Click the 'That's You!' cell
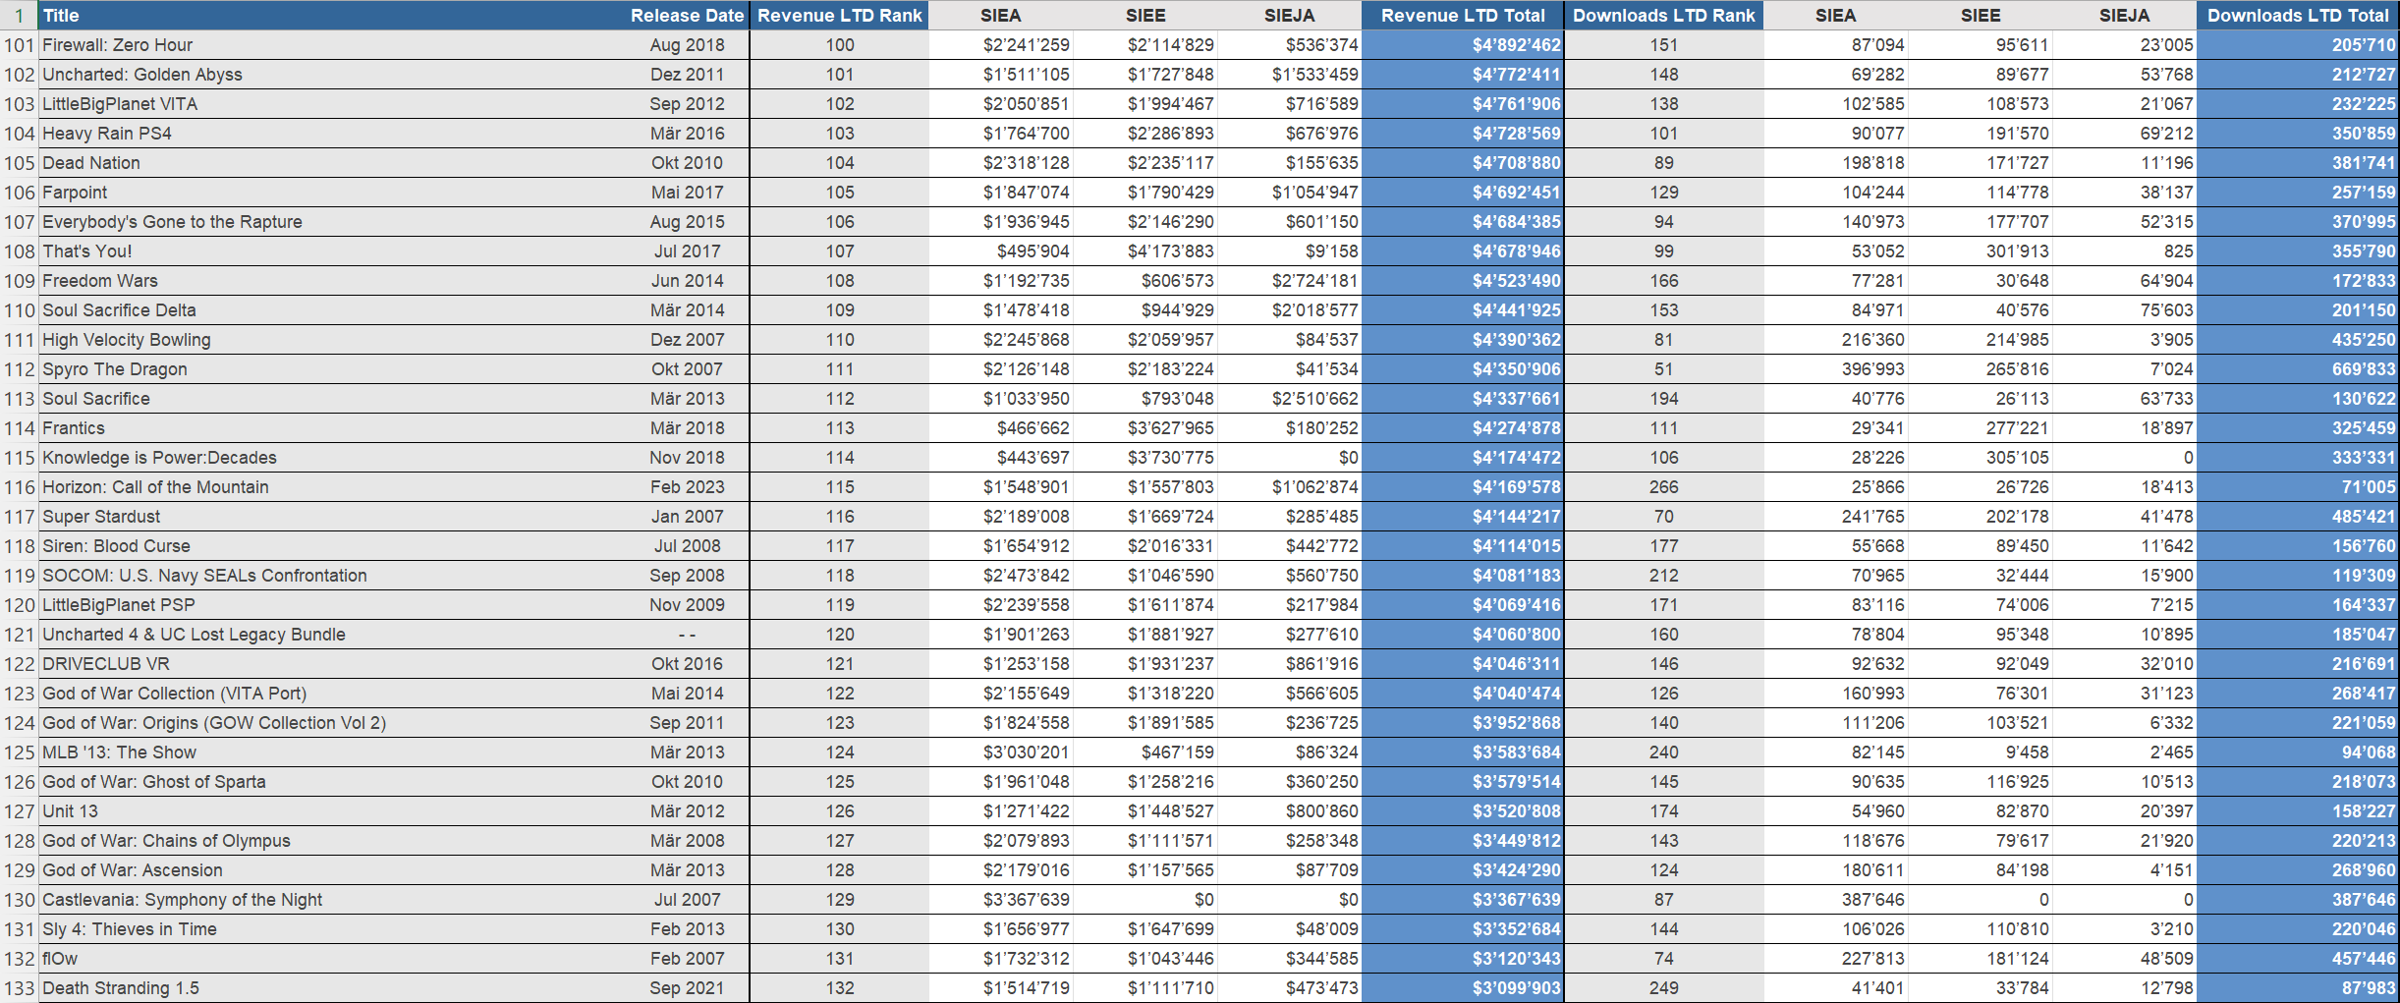This screenshot has width=2400, height=1003. tap(332, 251)
